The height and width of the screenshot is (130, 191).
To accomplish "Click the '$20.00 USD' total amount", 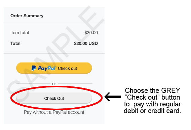I will (86, 44).
